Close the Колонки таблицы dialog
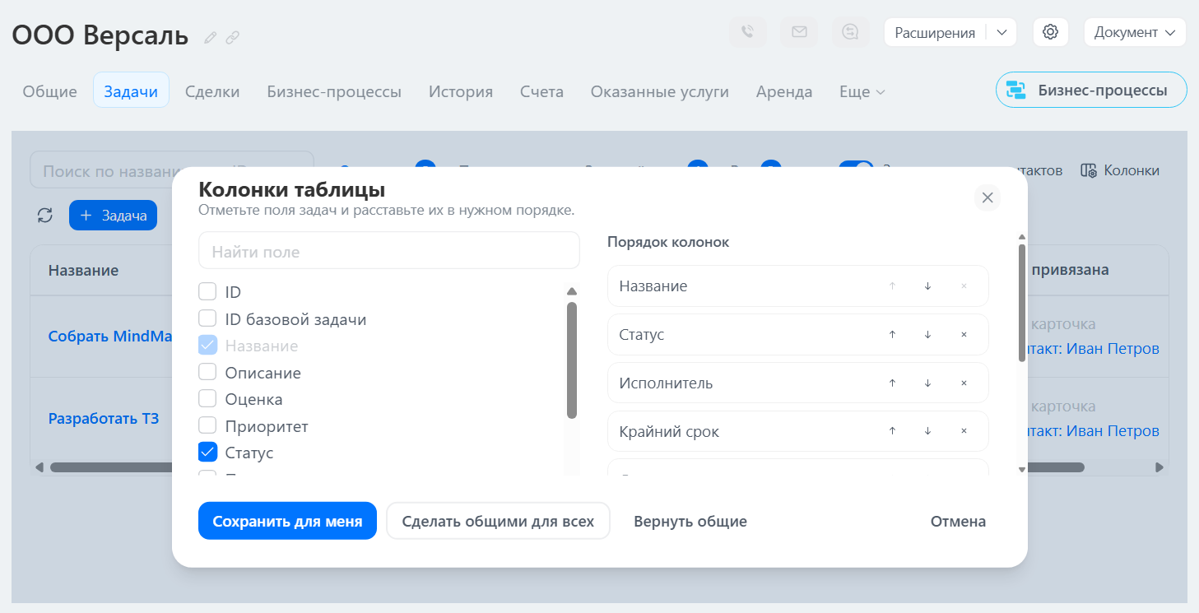The image size is (1199, 613). 988,197
